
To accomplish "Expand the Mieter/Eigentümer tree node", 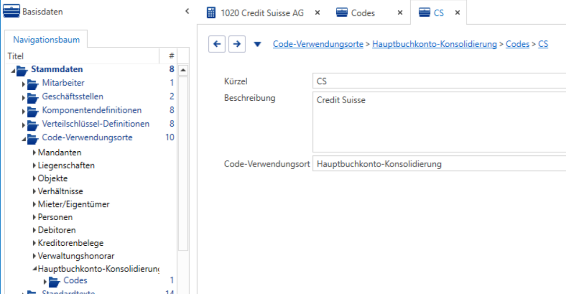I will click(34, 204).
